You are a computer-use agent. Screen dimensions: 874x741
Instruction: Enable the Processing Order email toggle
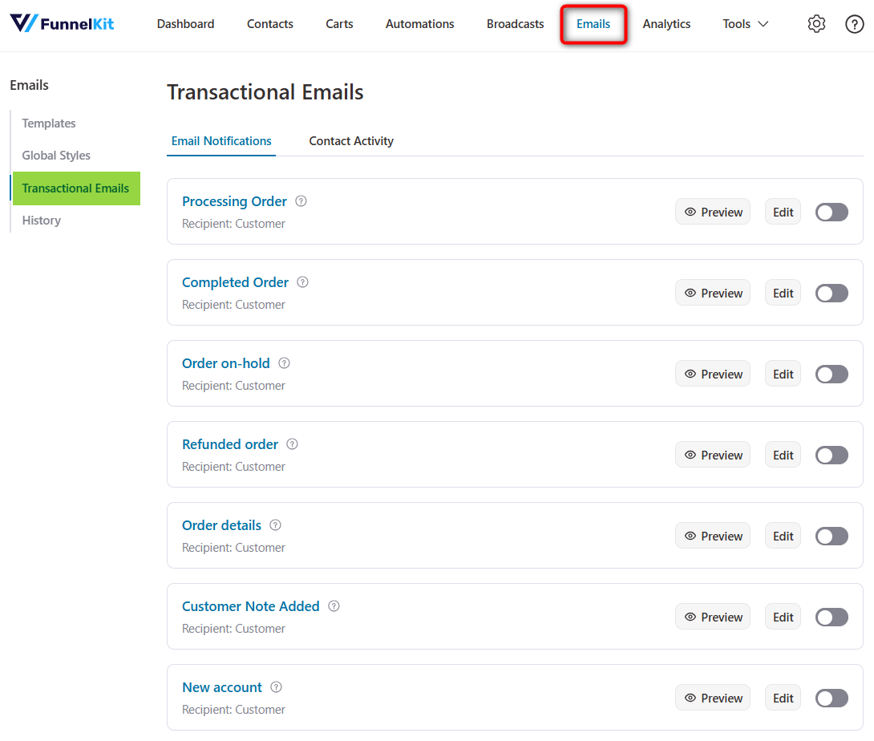click(x=832, y=212)
